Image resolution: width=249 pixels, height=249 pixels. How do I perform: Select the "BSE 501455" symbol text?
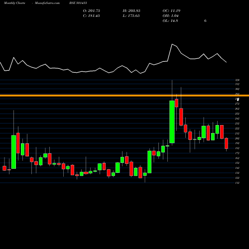[78, 3]
